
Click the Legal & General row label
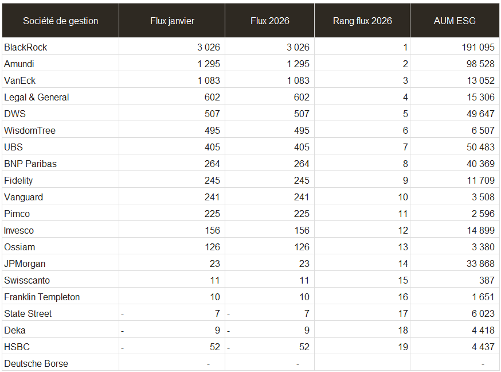(37, 97)
